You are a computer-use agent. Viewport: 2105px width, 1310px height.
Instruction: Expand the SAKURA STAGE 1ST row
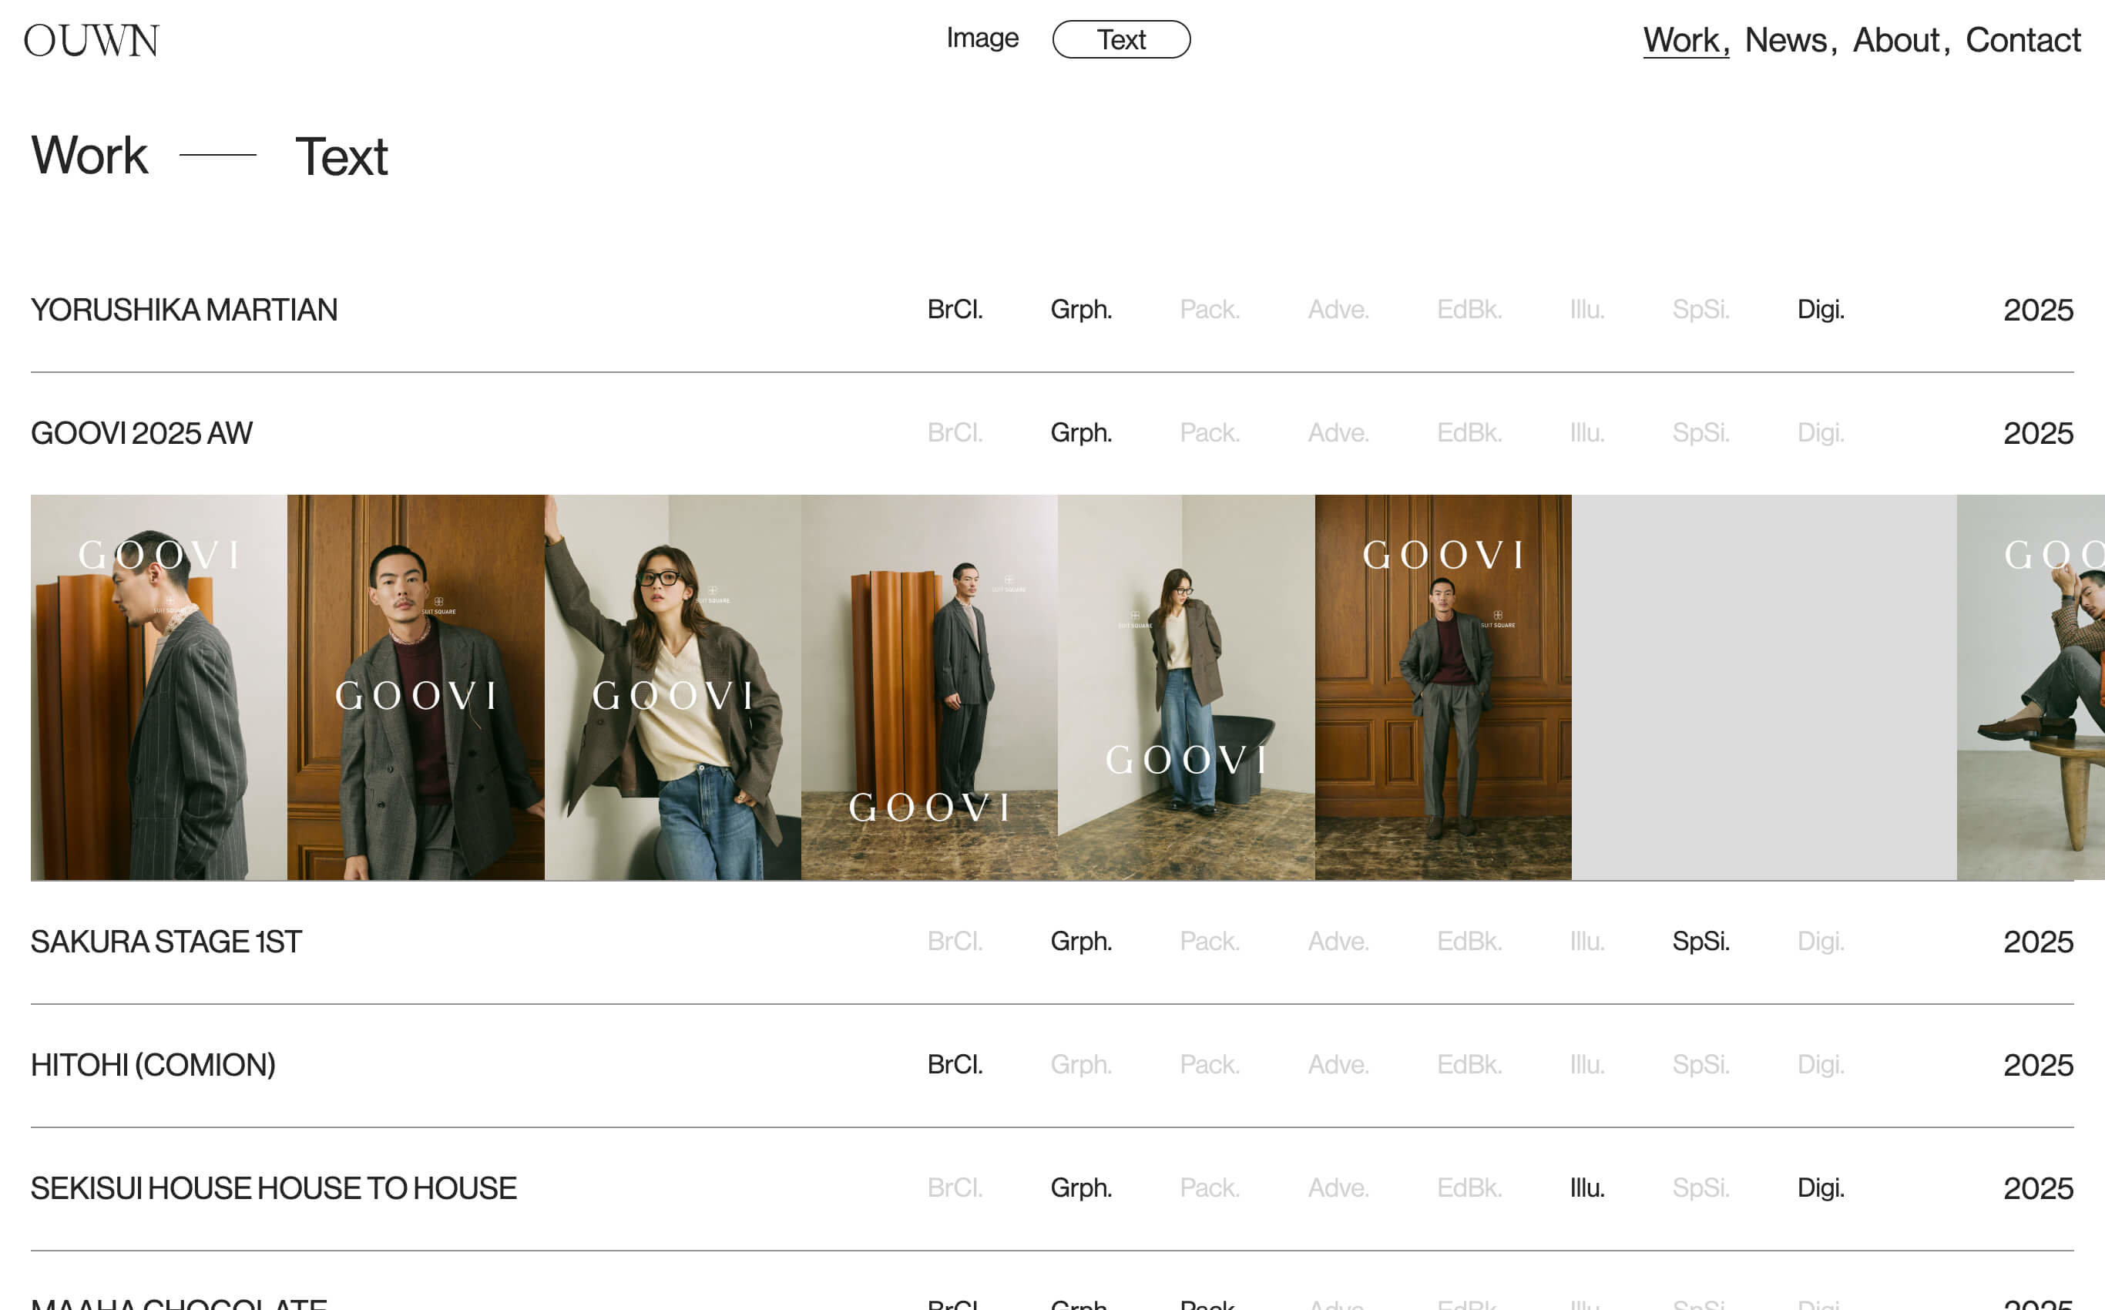pyautogui.click(x=166, y=942)
